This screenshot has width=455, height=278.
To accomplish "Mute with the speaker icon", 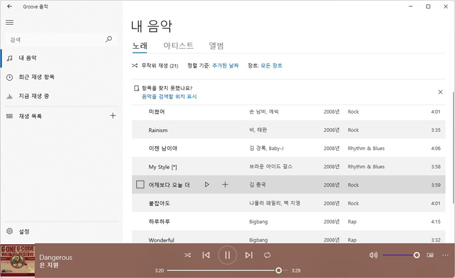I will (x=373, y=255).
